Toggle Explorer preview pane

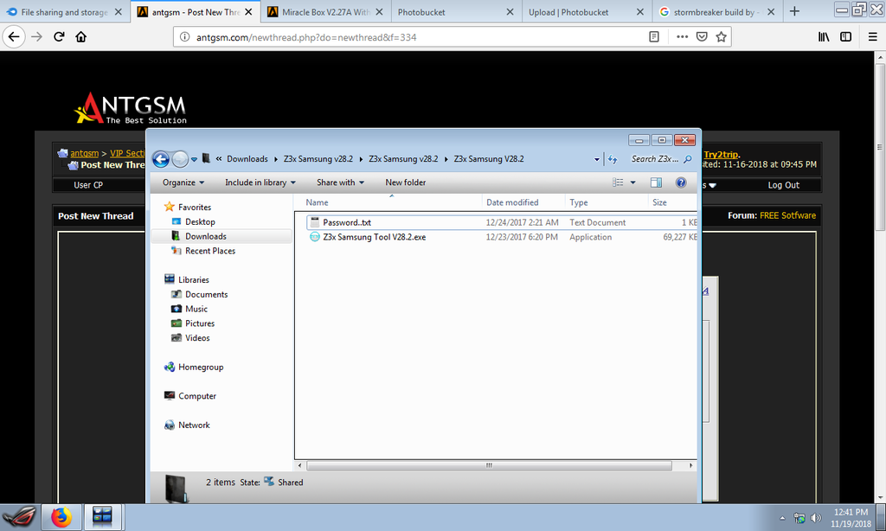pos(656,182)
